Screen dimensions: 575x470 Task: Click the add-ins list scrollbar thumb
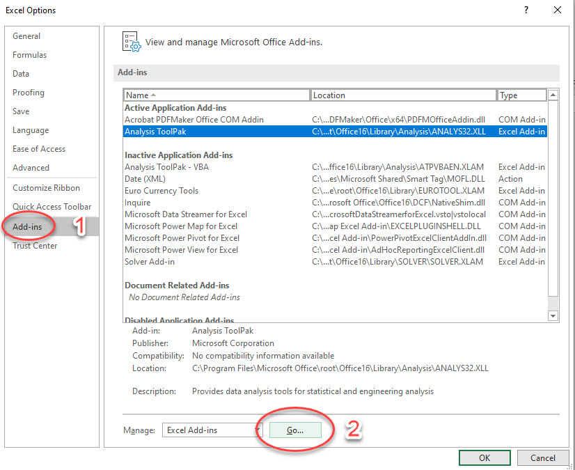pos(553,198)
